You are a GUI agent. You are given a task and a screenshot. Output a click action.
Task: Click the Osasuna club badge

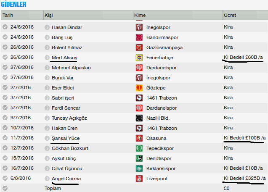pyautogui.click(x=139, y=138)
